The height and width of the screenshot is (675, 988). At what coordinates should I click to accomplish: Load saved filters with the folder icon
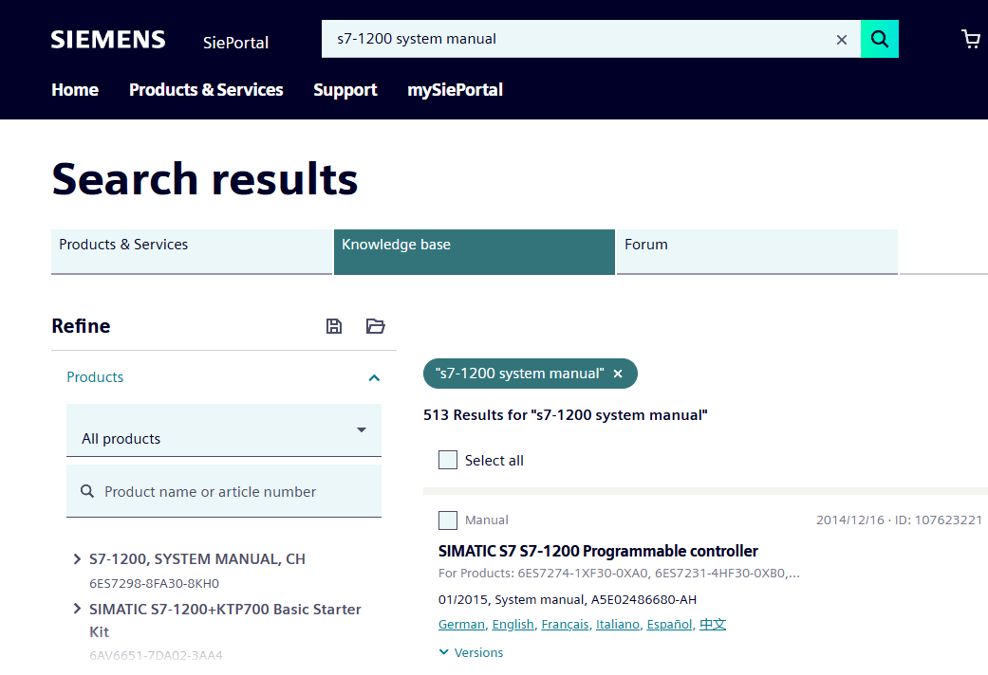click(x=376, y=326)
